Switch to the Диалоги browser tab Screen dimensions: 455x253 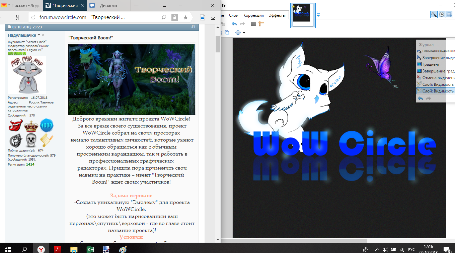107,5
